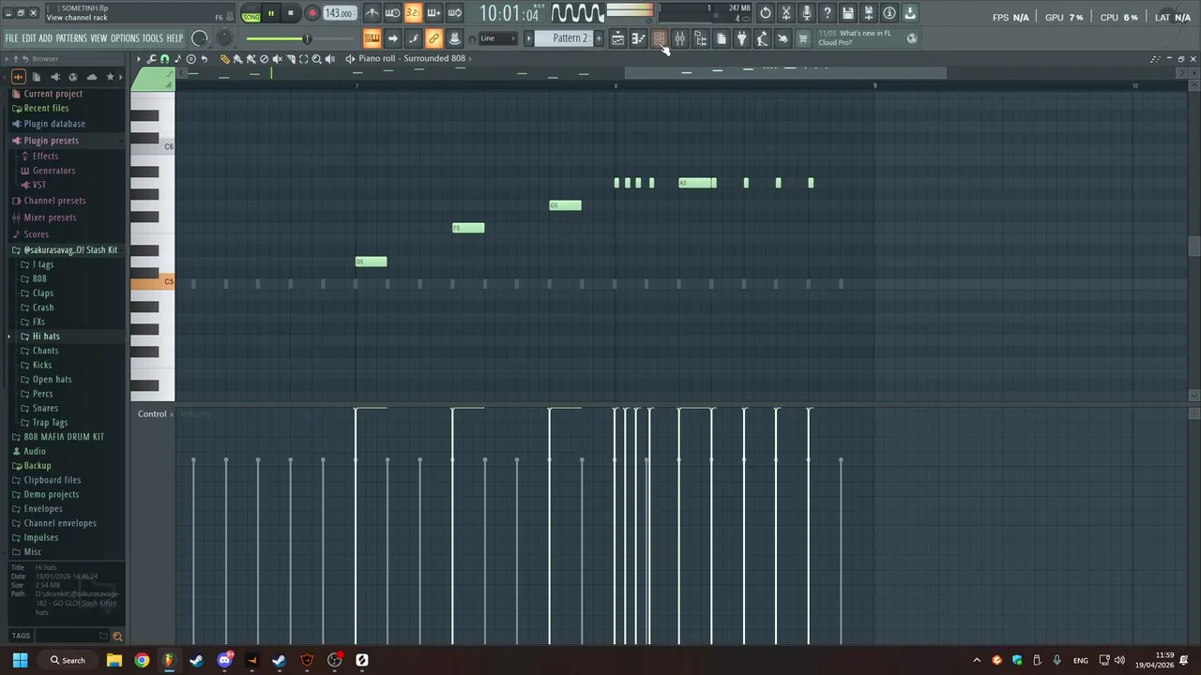Open the EDIT menu
This screenshot has height=675, width=1201.
pyautogui.click(x=29, y=38)
